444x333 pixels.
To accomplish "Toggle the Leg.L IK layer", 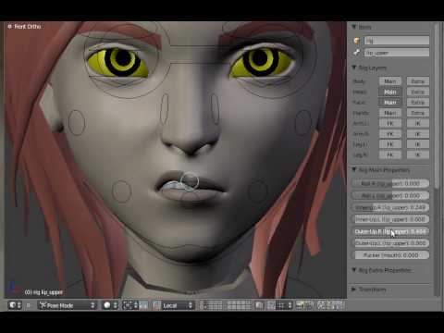I will [x=418, y=144].
